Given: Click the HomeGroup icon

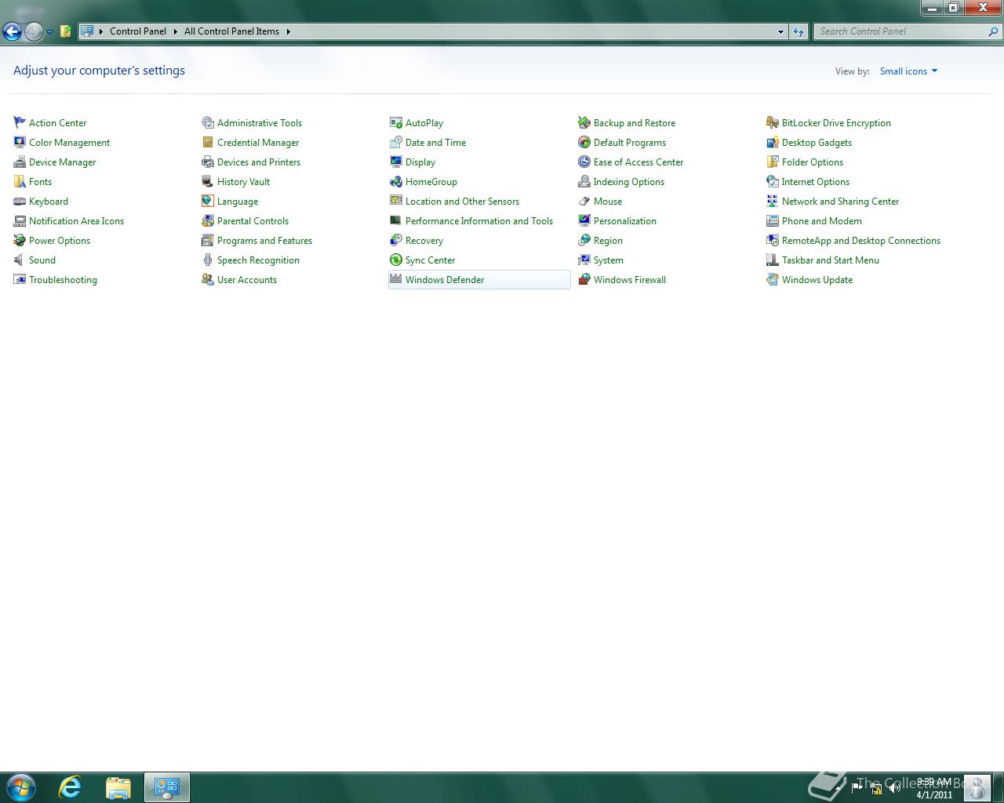Looking at the screenshot, I should point(396,181).
